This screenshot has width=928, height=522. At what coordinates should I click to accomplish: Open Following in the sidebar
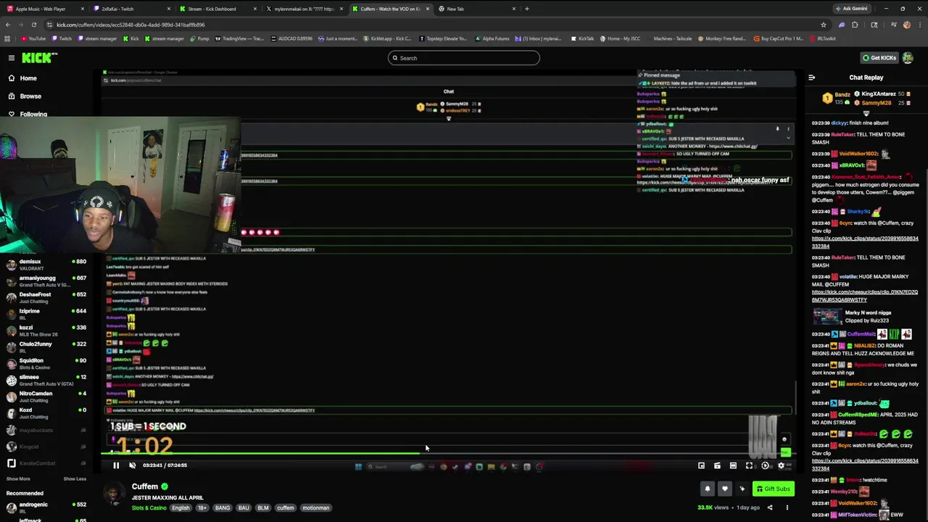point(33,114)
